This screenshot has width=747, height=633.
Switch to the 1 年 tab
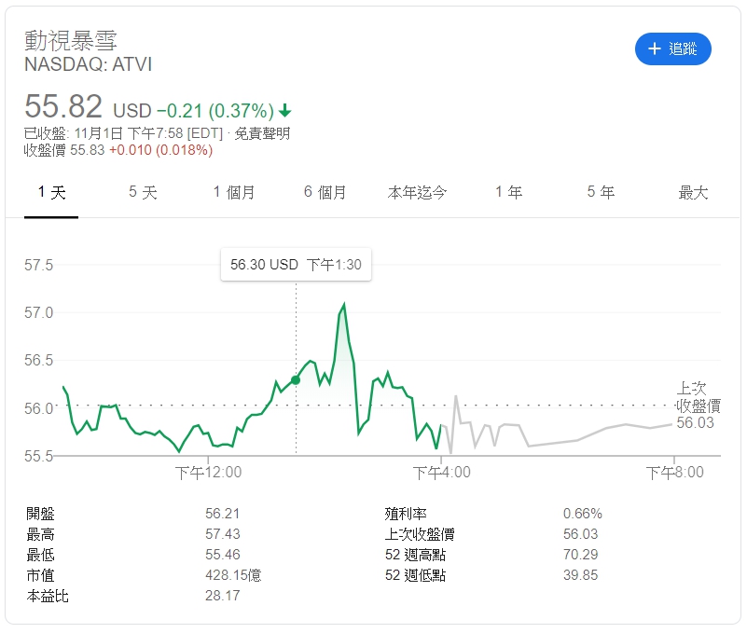tap(508, 192)
